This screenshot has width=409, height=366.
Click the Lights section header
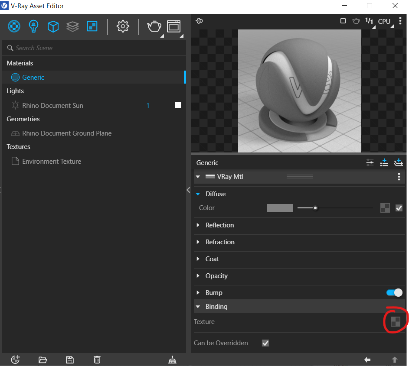coord(15,91)
